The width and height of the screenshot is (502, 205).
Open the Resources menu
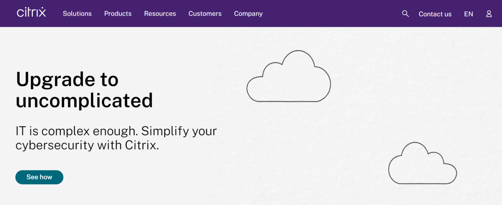click(160, 14)
